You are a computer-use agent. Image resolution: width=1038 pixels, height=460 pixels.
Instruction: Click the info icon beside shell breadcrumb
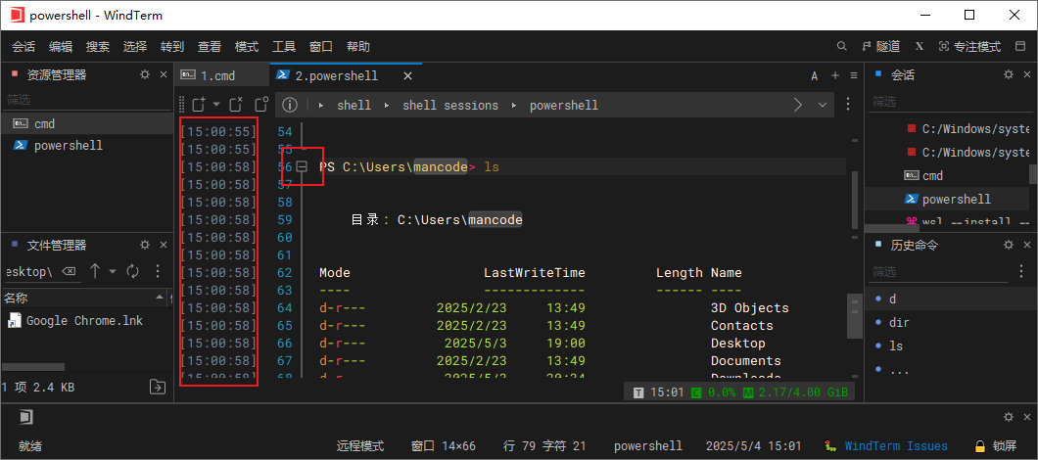[x=290, y=105]
